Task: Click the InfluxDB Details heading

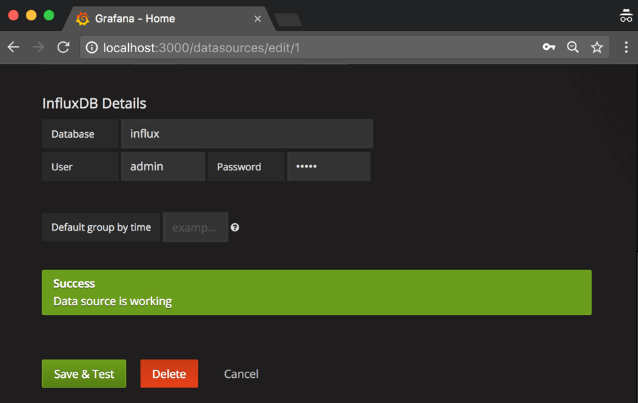Action: (94, 103)
